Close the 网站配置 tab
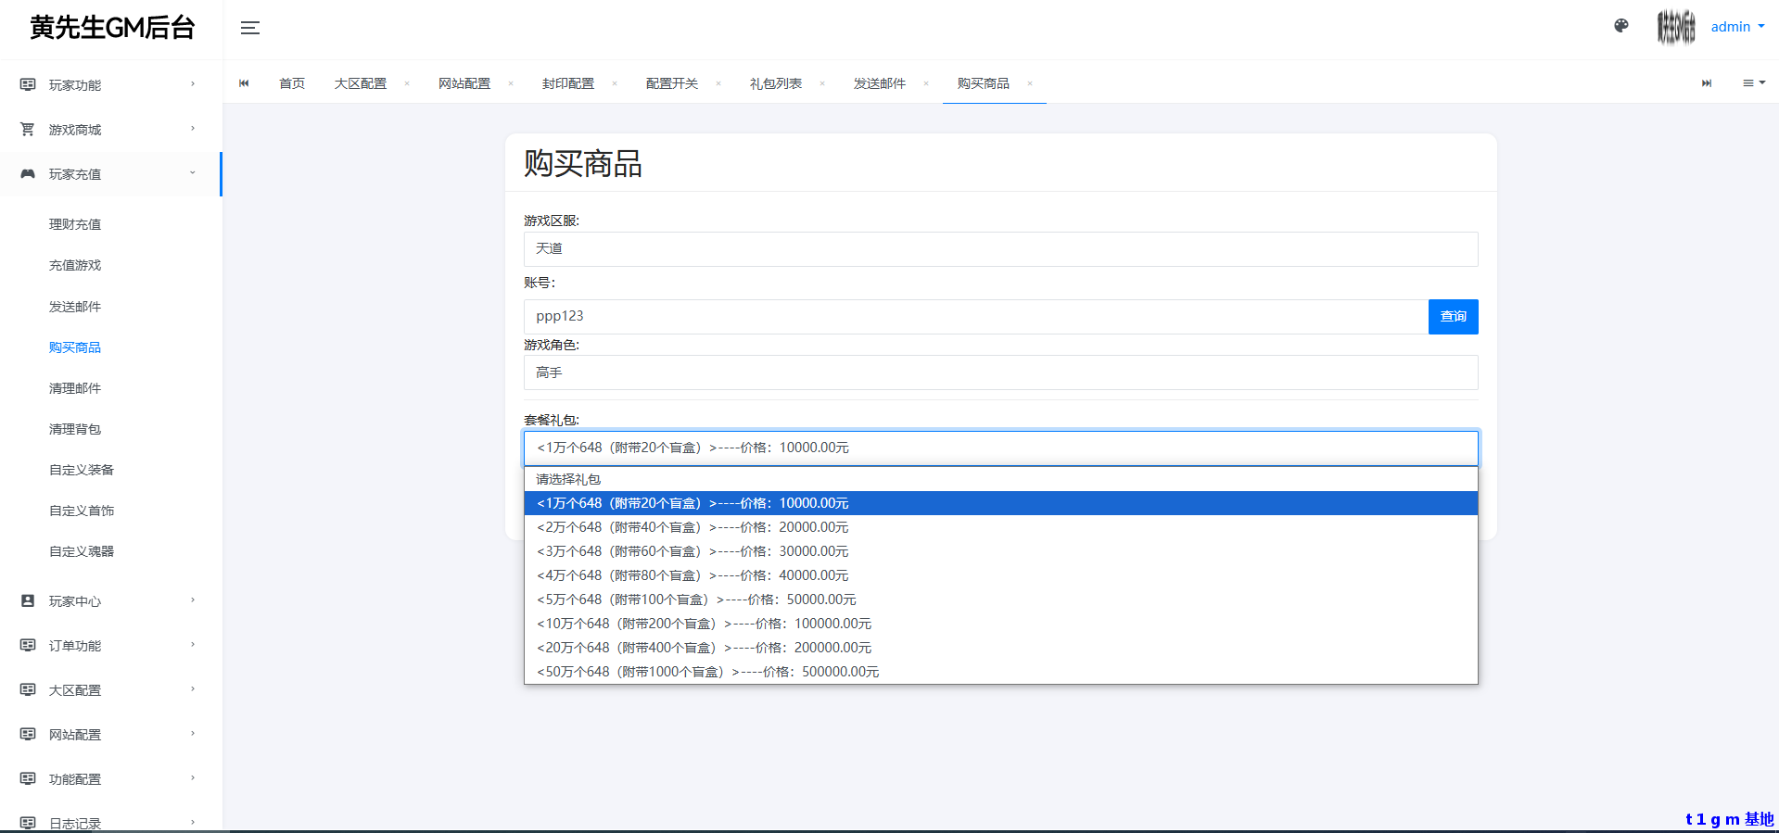Screen dimensions: 1779x833 point(511,83)
